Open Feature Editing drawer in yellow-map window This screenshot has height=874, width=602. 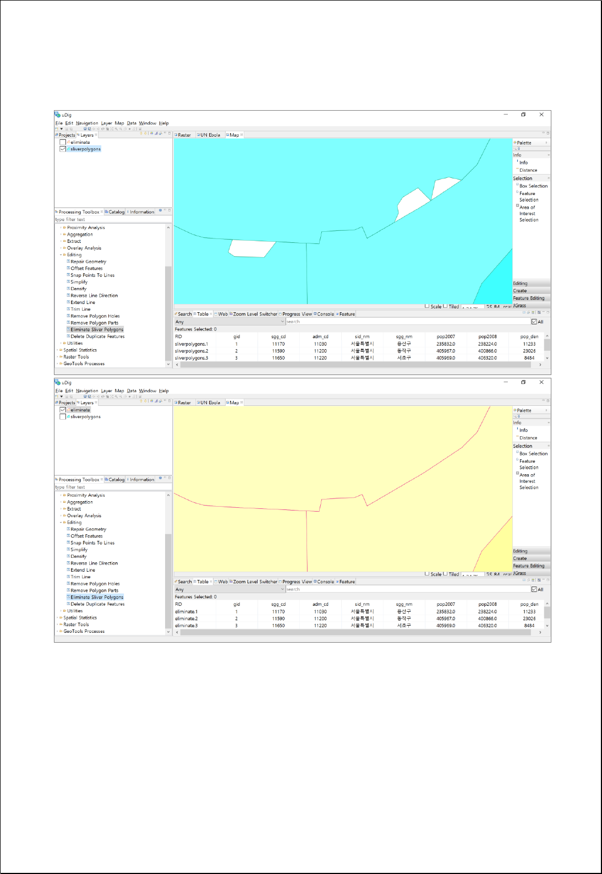point(531,566)
